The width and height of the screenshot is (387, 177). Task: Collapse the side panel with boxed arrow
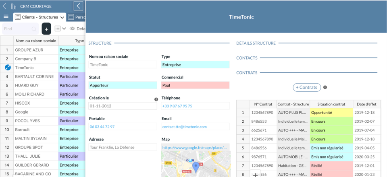click(79, 6)
